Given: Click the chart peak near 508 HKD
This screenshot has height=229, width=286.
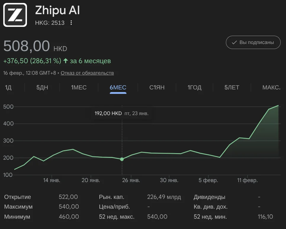Looking at the screenshot, I should click(x=278, y=106).
